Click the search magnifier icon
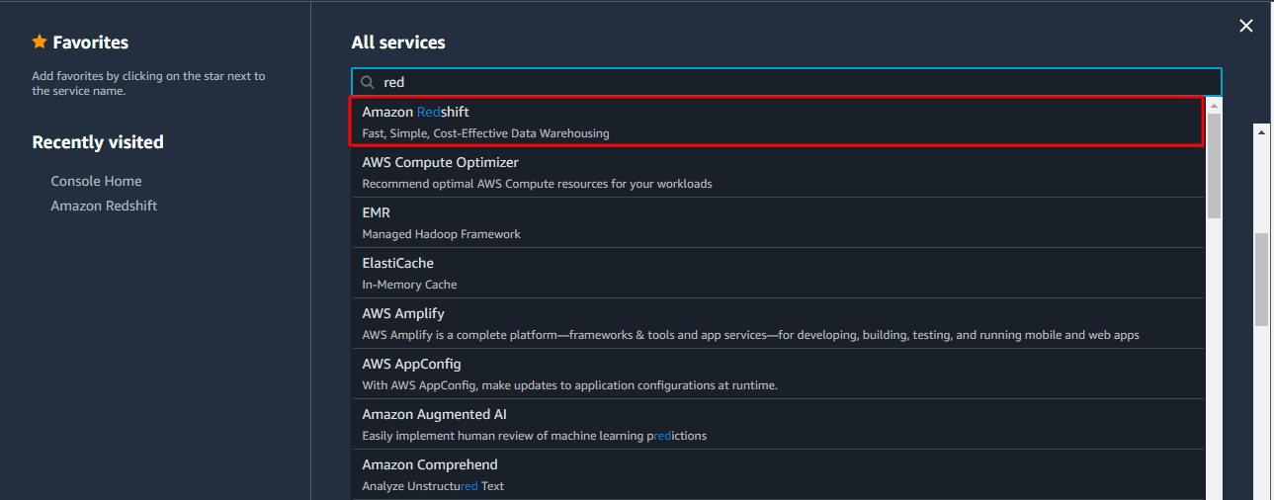Screen dimensions: 1274x500 pyautogui.click(x=368, y=82)
